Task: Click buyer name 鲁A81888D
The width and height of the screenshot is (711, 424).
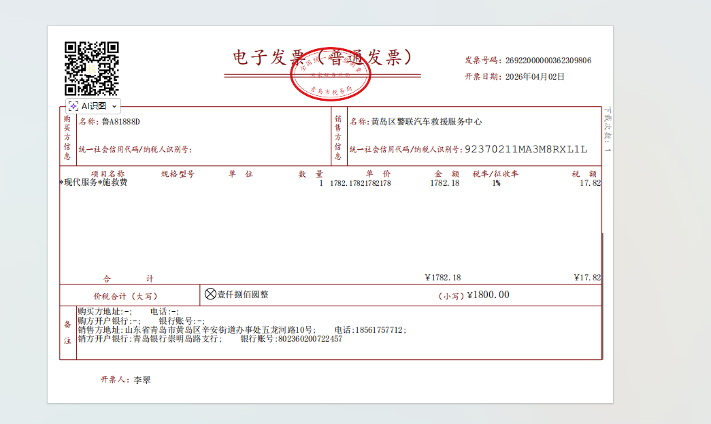Action: coord(120,122)
